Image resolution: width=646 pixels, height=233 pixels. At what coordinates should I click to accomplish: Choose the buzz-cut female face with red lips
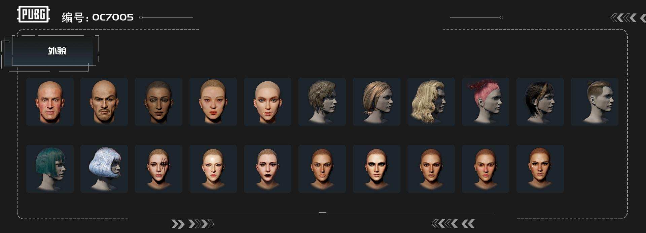213,102
